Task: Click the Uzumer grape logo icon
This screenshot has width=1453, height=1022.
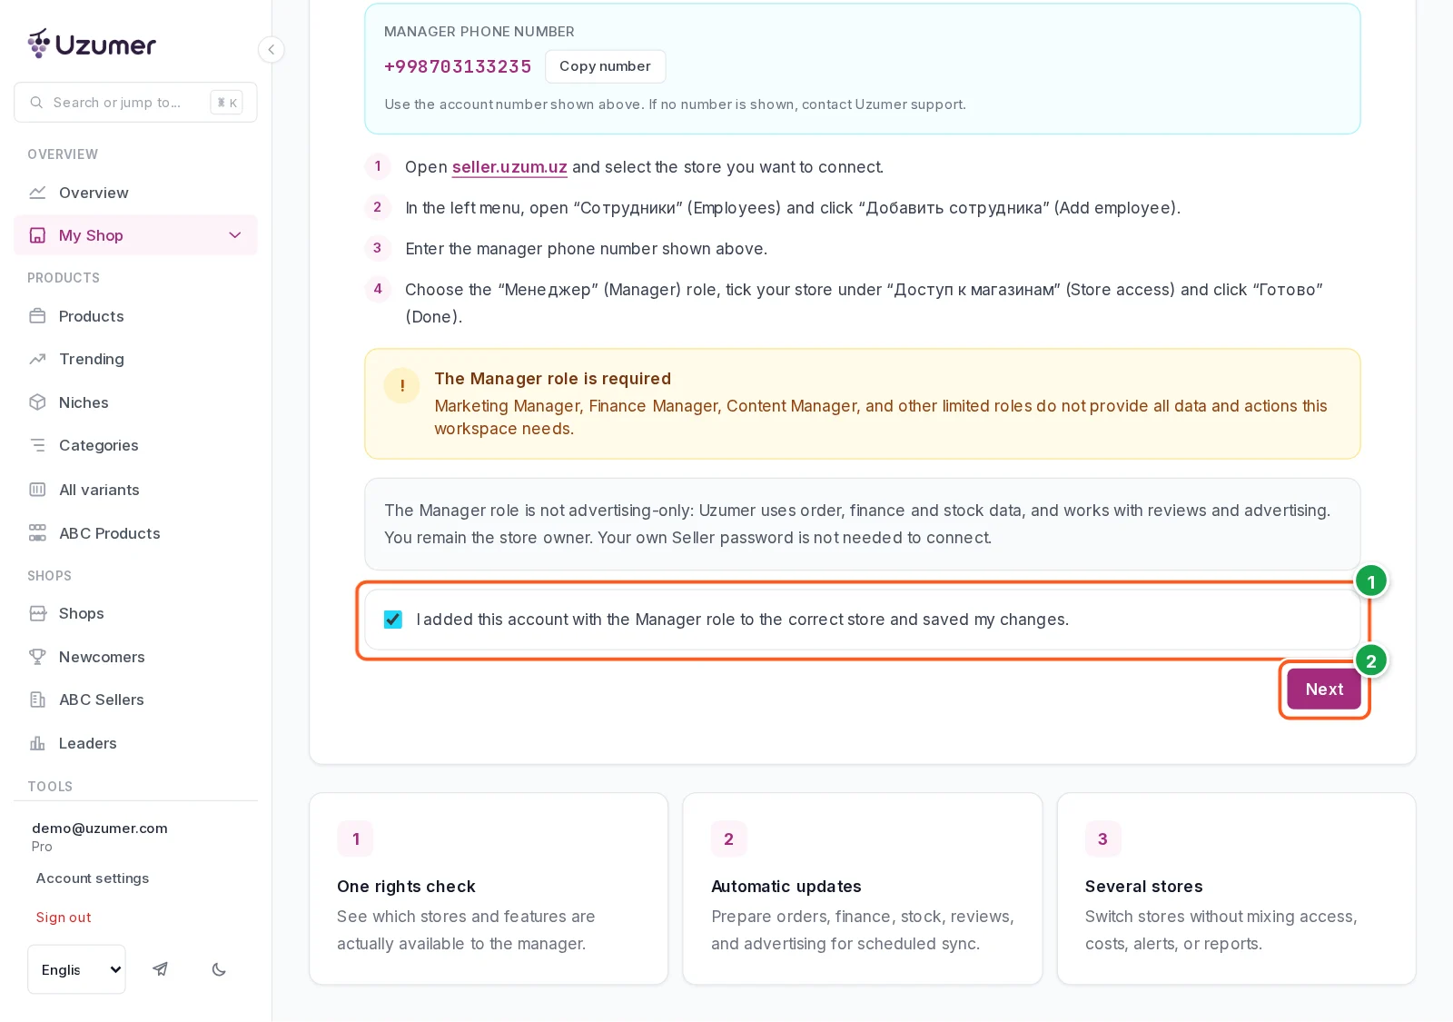Action: pos(39,44)
